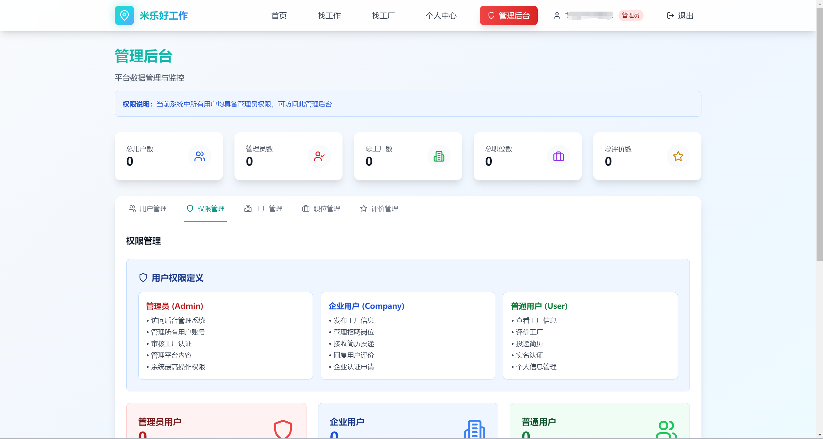Viewport: 823px width, 439px height.
Task: Click the blue building icon in 企业用户 card
Action: [474, 429]
